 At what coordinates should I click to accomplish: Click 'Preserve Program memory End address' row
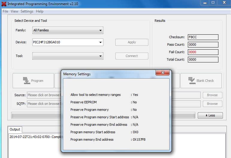(x=104, y=125)
